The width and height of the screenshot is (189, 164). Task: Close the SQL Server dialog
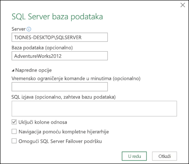coord(183,5)
